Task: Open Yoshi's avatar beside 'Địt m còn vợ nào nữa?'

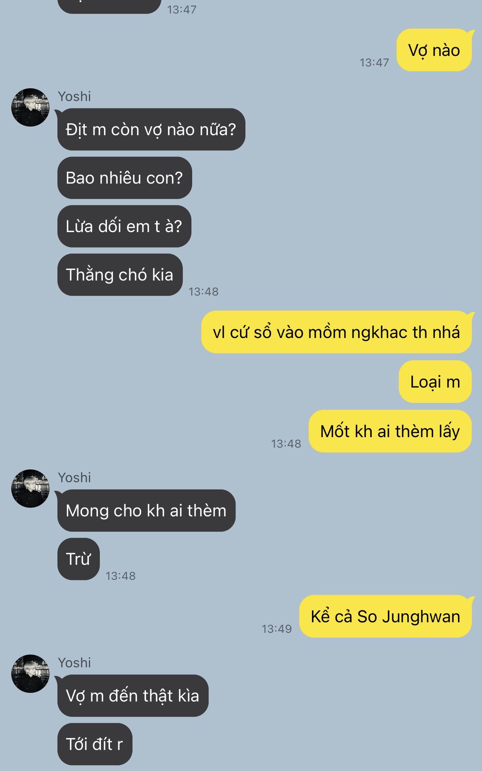Action: pos(31,107)
